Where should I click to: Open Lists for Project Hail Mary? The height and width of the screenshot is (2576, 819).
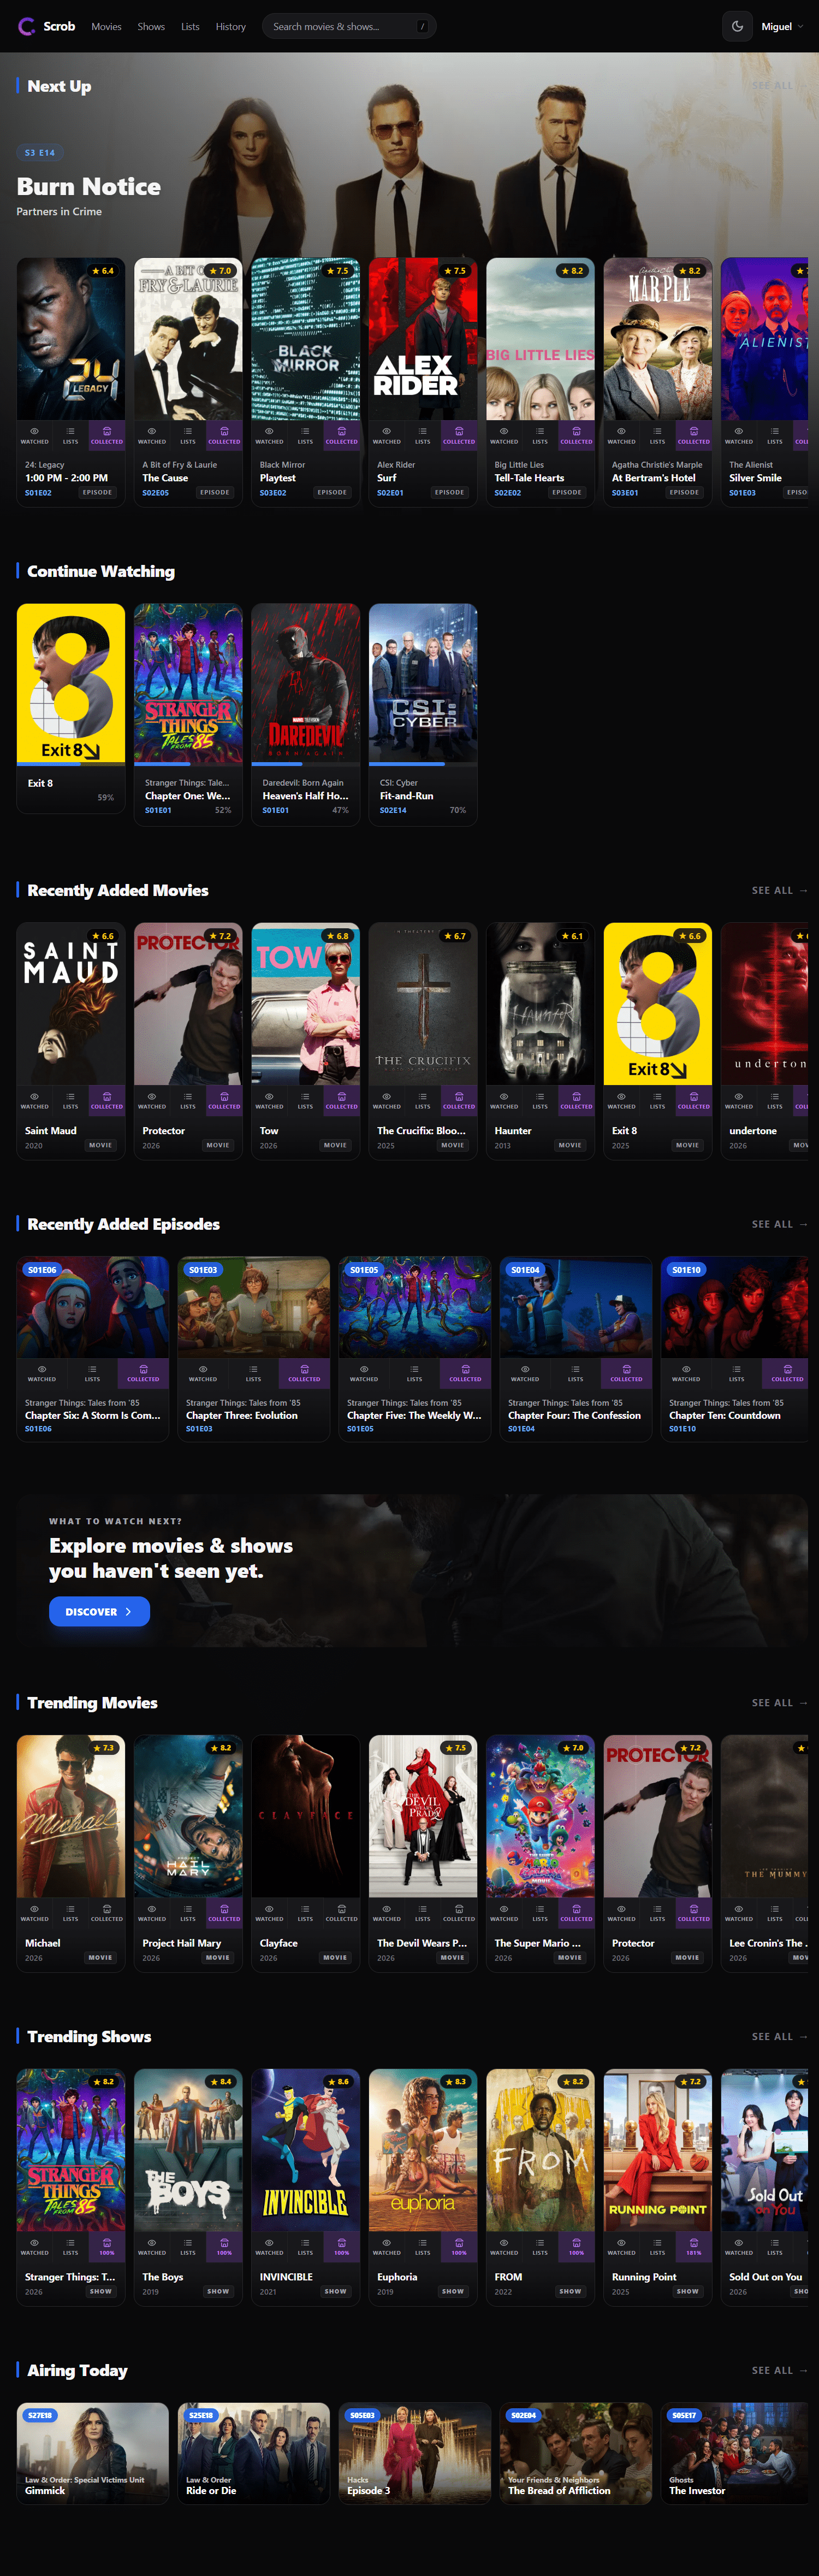(x=188, y=1912)
